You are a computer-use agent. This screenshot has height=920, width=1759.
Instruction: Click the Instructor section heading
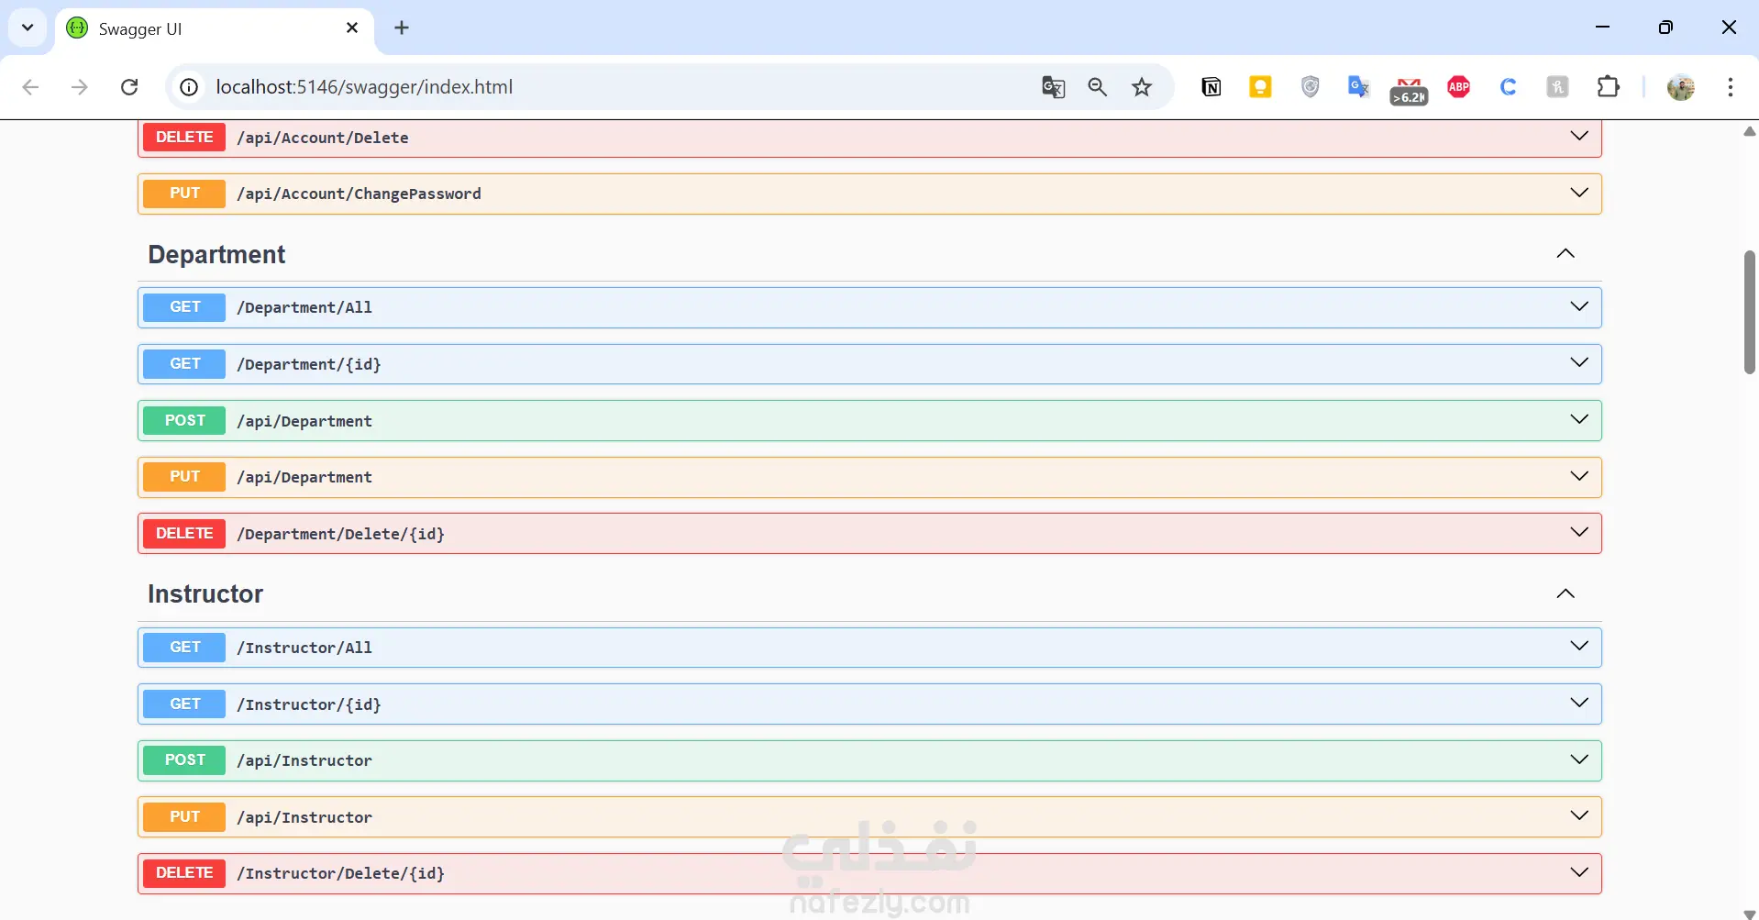205,594
